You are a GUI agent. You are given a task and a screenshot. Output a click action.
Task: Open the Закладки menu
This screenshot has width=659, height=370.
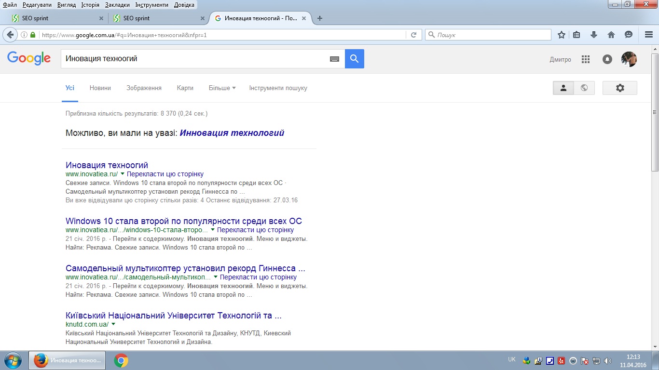pyautogui.click(x=117, y=5)
